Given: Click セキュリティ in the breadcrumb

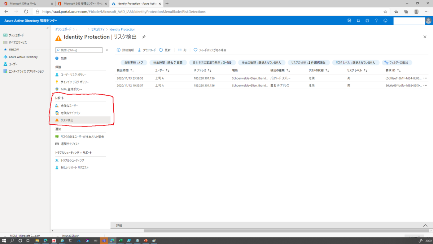Looking at the screenshot, I should click(x=98, y=29).
